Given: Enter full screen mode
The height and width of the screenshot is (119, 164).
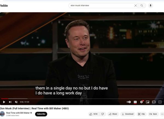Looking at the screenshot, I should 160,102.
